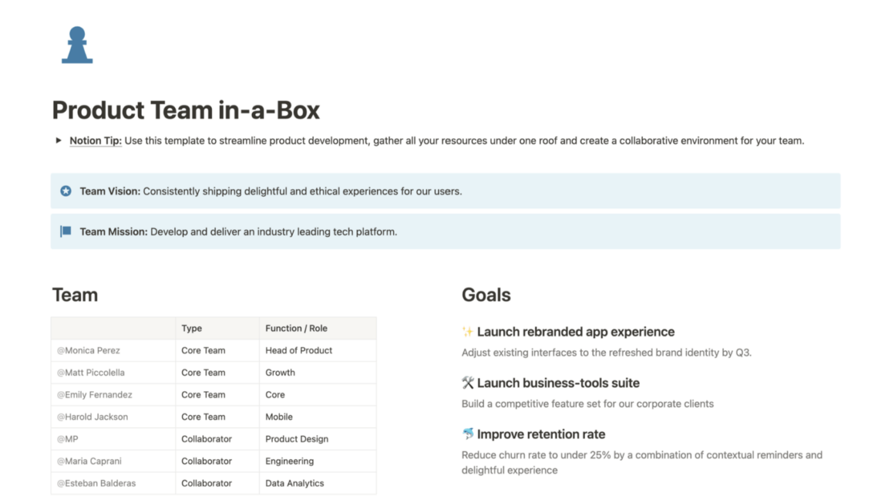Select the Product Design cell

[318, 439]
